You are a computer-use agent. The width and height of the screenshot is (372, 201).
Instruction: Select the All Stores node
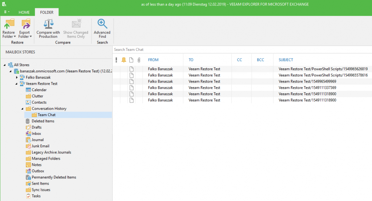19,65
